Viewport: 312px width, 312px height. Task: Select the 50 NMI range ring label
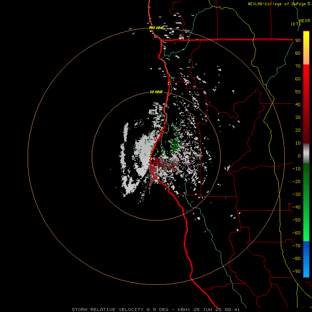coord(156,92)
